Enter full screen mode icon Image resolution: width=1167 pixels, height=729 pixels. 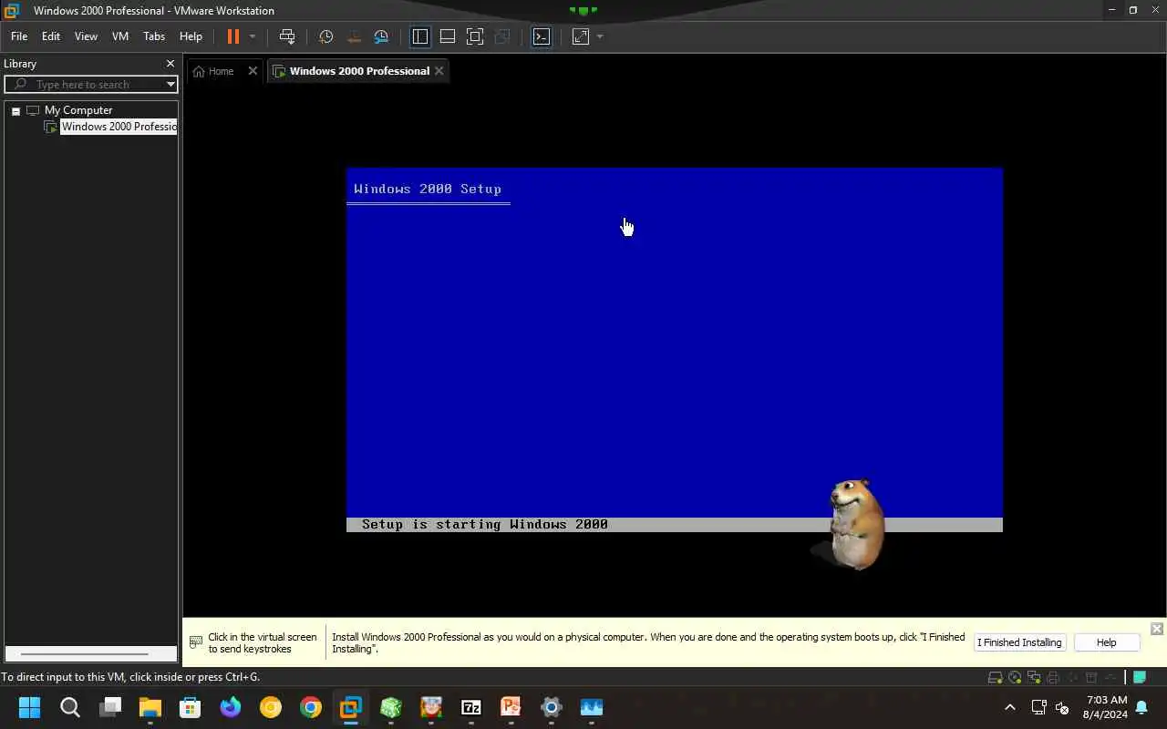coord(475,36)
